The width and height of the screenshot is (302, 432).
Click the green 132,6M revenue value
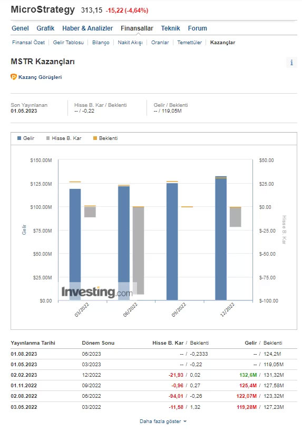248,375
